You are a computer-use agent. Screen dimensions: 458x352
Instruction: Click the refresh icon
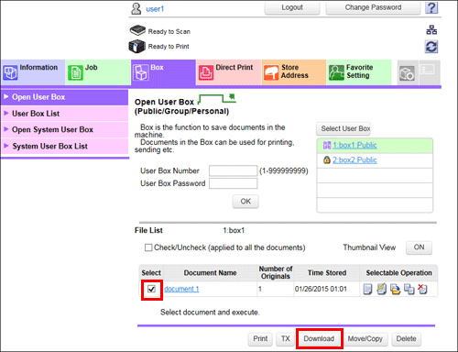tap(431, 47)
